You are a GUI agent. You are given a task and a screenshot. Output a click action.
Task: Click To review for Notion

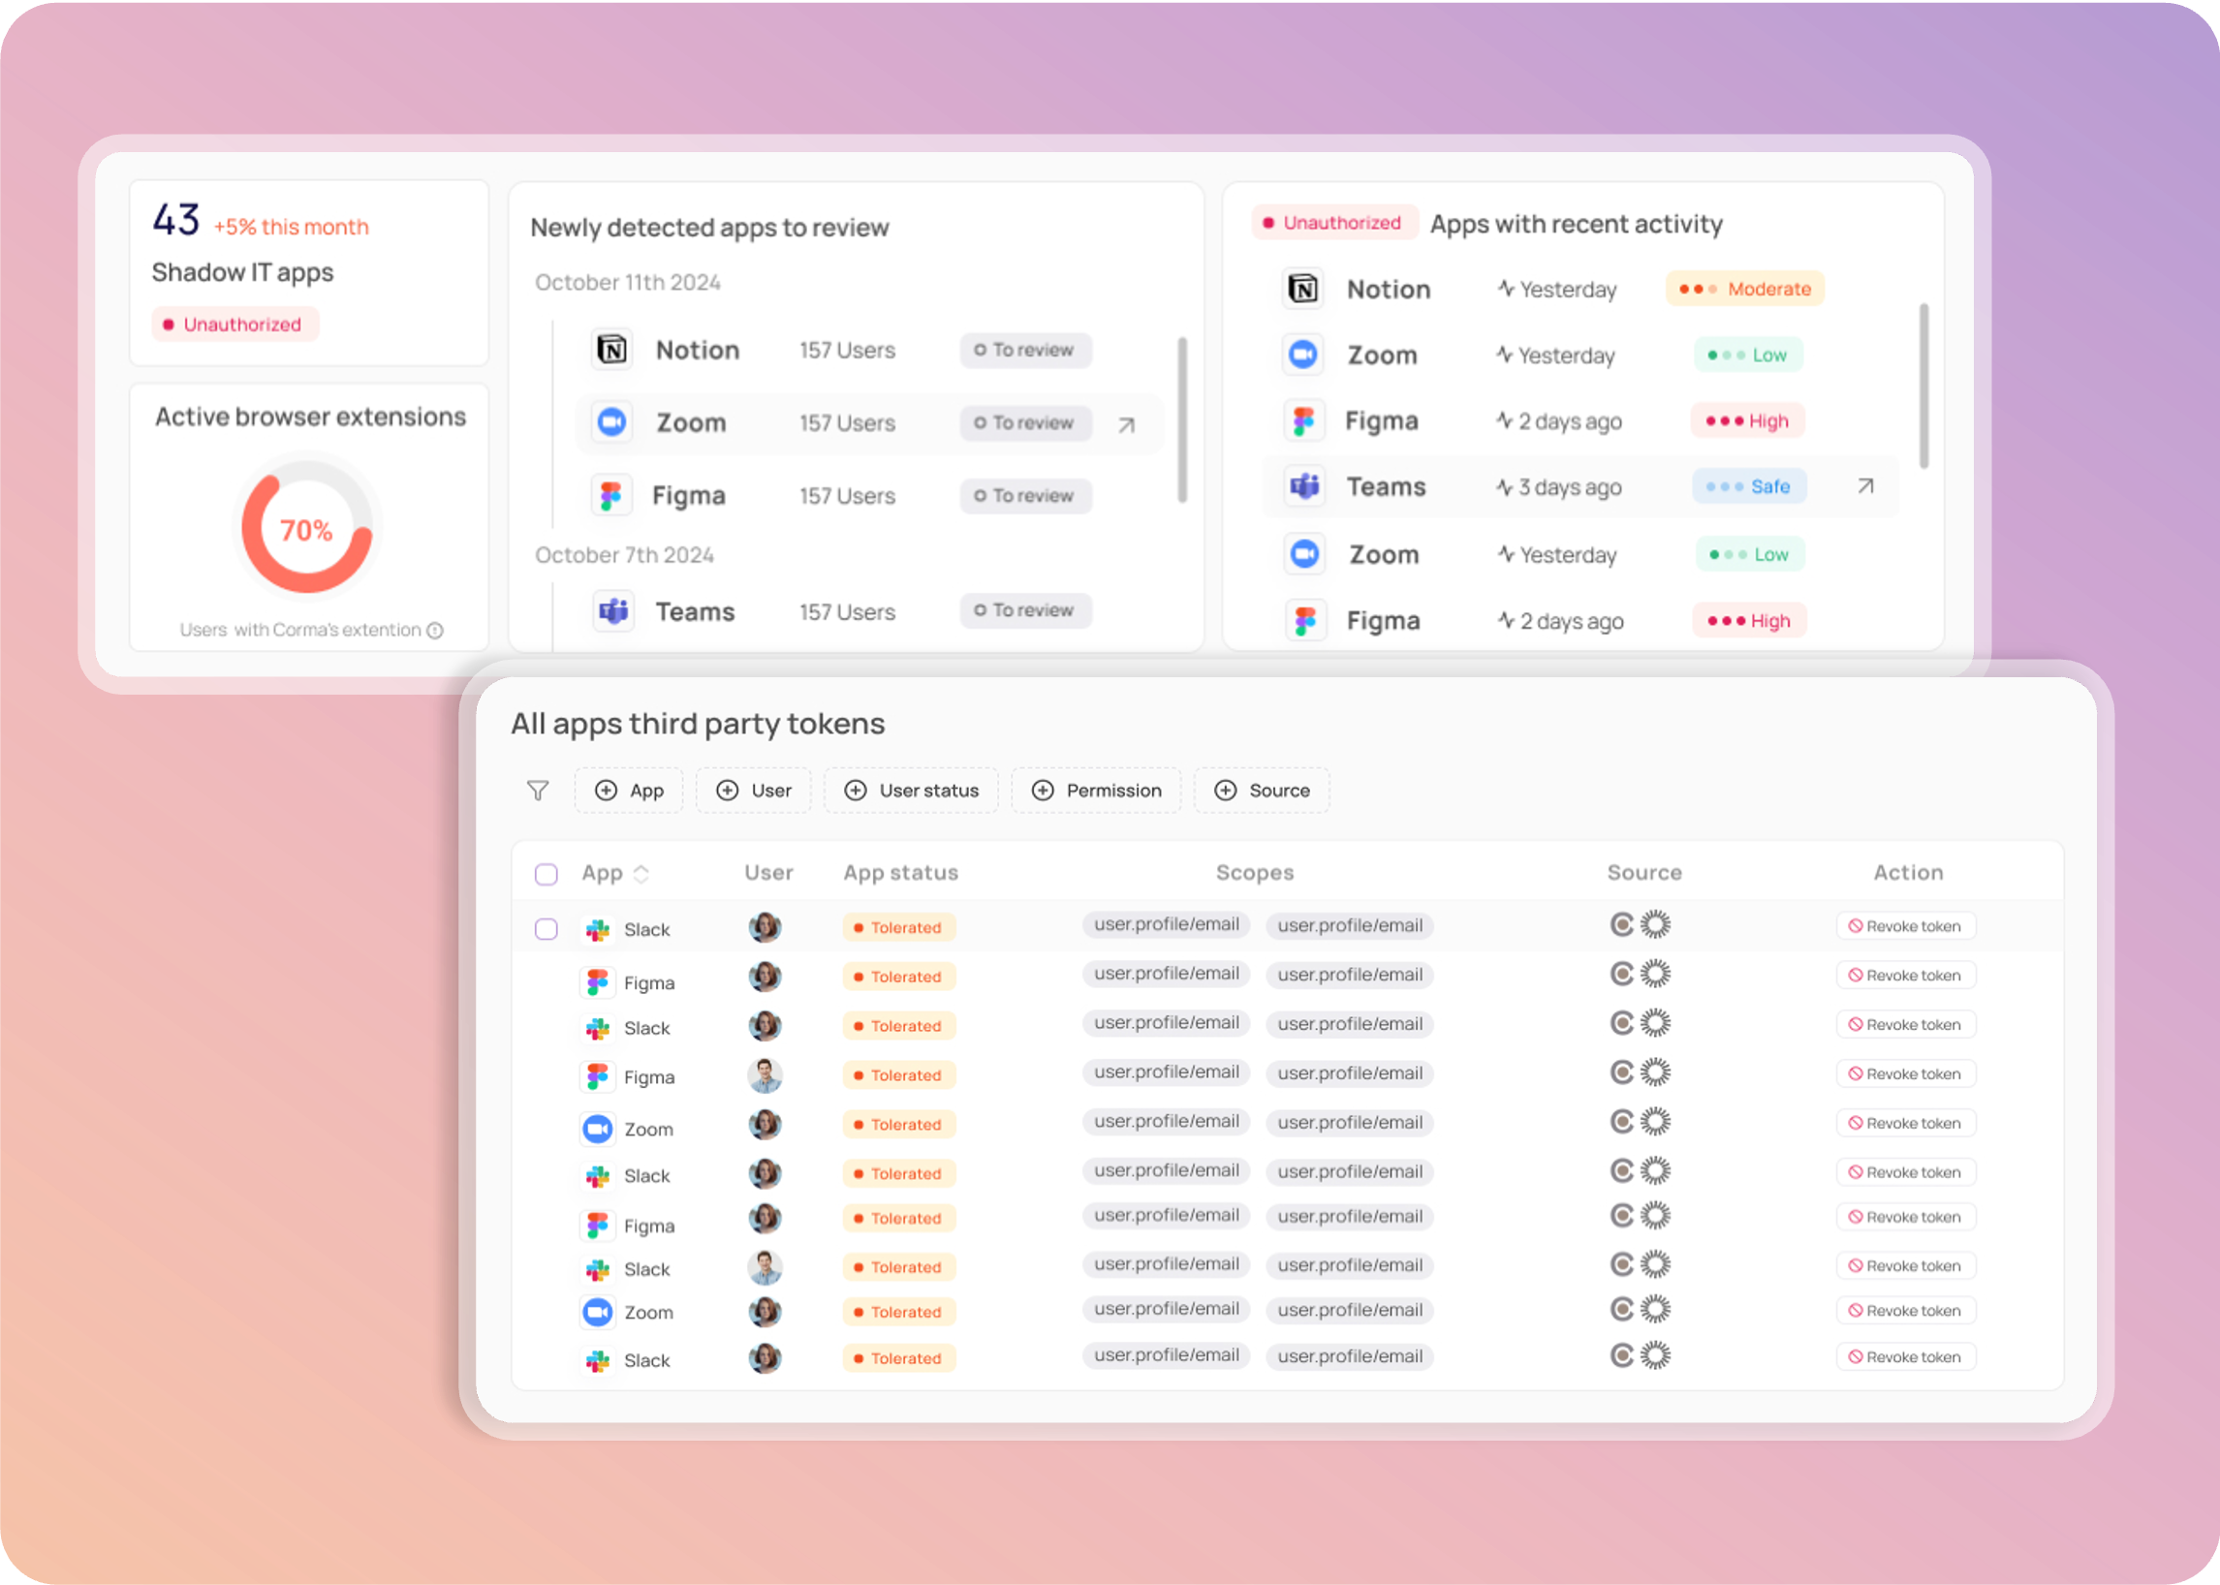click(x=1025, y=350)
